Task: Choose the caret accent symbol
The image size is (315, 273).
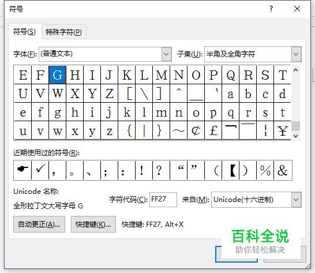Action: click(x=178, y=94)
